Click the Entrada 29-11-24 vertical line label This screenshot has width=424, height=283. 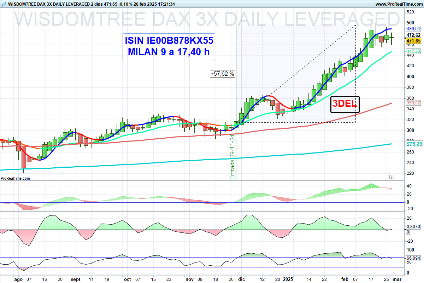tap(232, 157)
